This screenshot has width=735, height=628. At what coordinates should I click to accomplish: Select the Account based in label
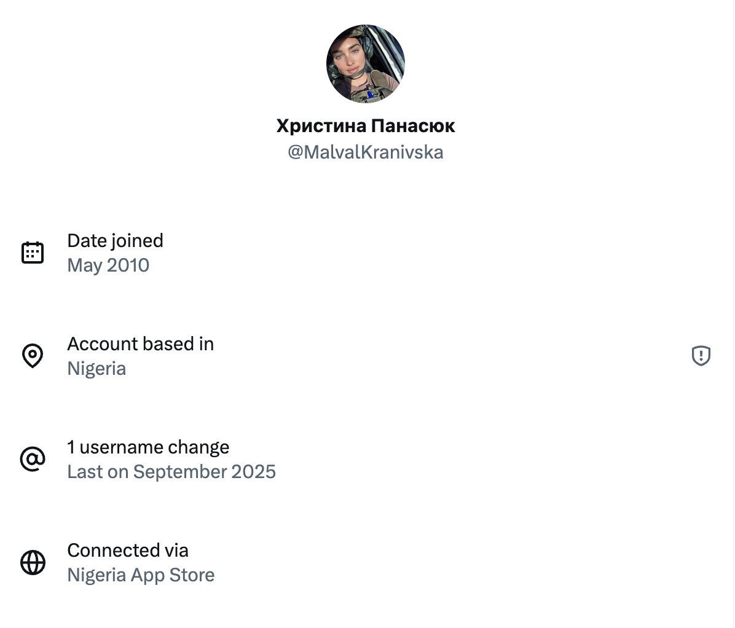(x=141, y=344)
